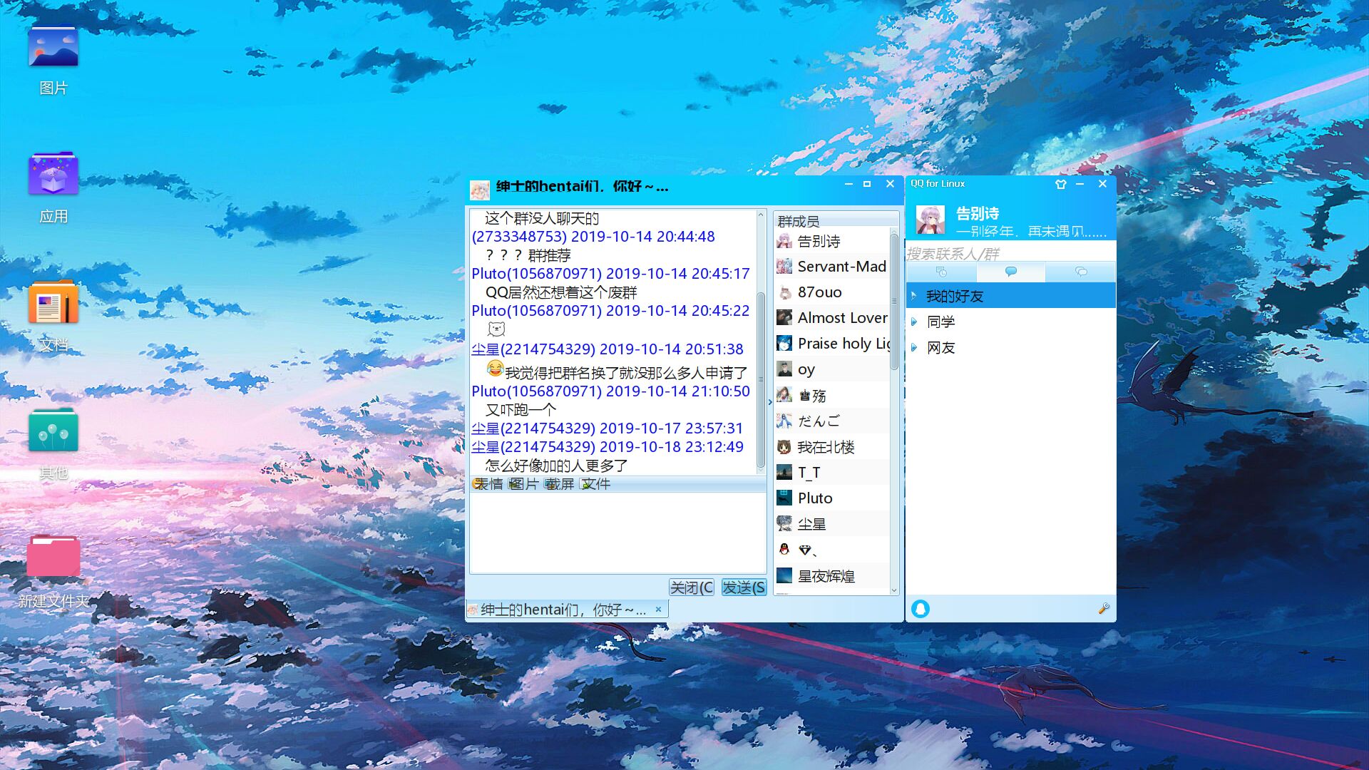
Task: Open the wrench settings icon in QQ
Action: pyautogui.click(x=1104, y=608)
